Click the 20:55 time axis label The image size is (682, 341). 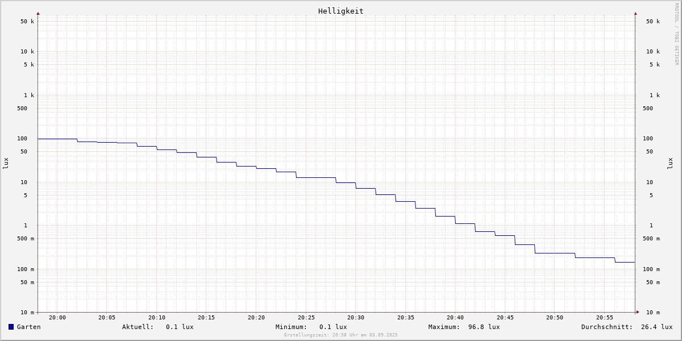[x=605, y=318]
